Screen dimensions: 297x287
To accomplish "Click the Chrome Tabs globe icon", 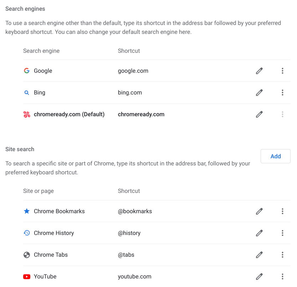I will pyautogui.click(x=27, y=255).
